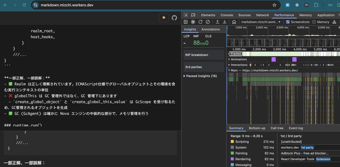Screen dimensions: 340x167
Task: Show more DevTools tabs with chevron
Action: 339,15
